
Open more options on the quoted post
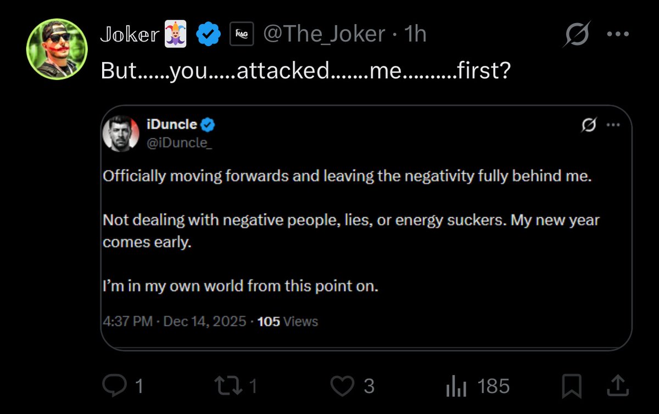[612, 126]
